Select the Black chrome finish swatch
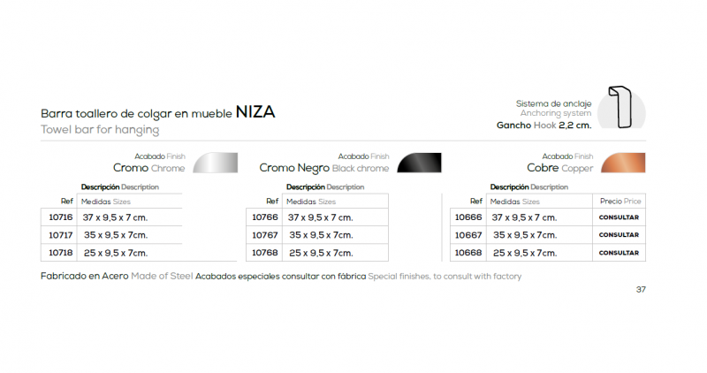707x373 pixels. pos(419,163)
